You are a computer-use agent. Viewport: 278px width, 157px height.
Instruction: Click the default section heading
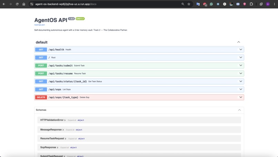pyautogui.click(x=41, y=42)
